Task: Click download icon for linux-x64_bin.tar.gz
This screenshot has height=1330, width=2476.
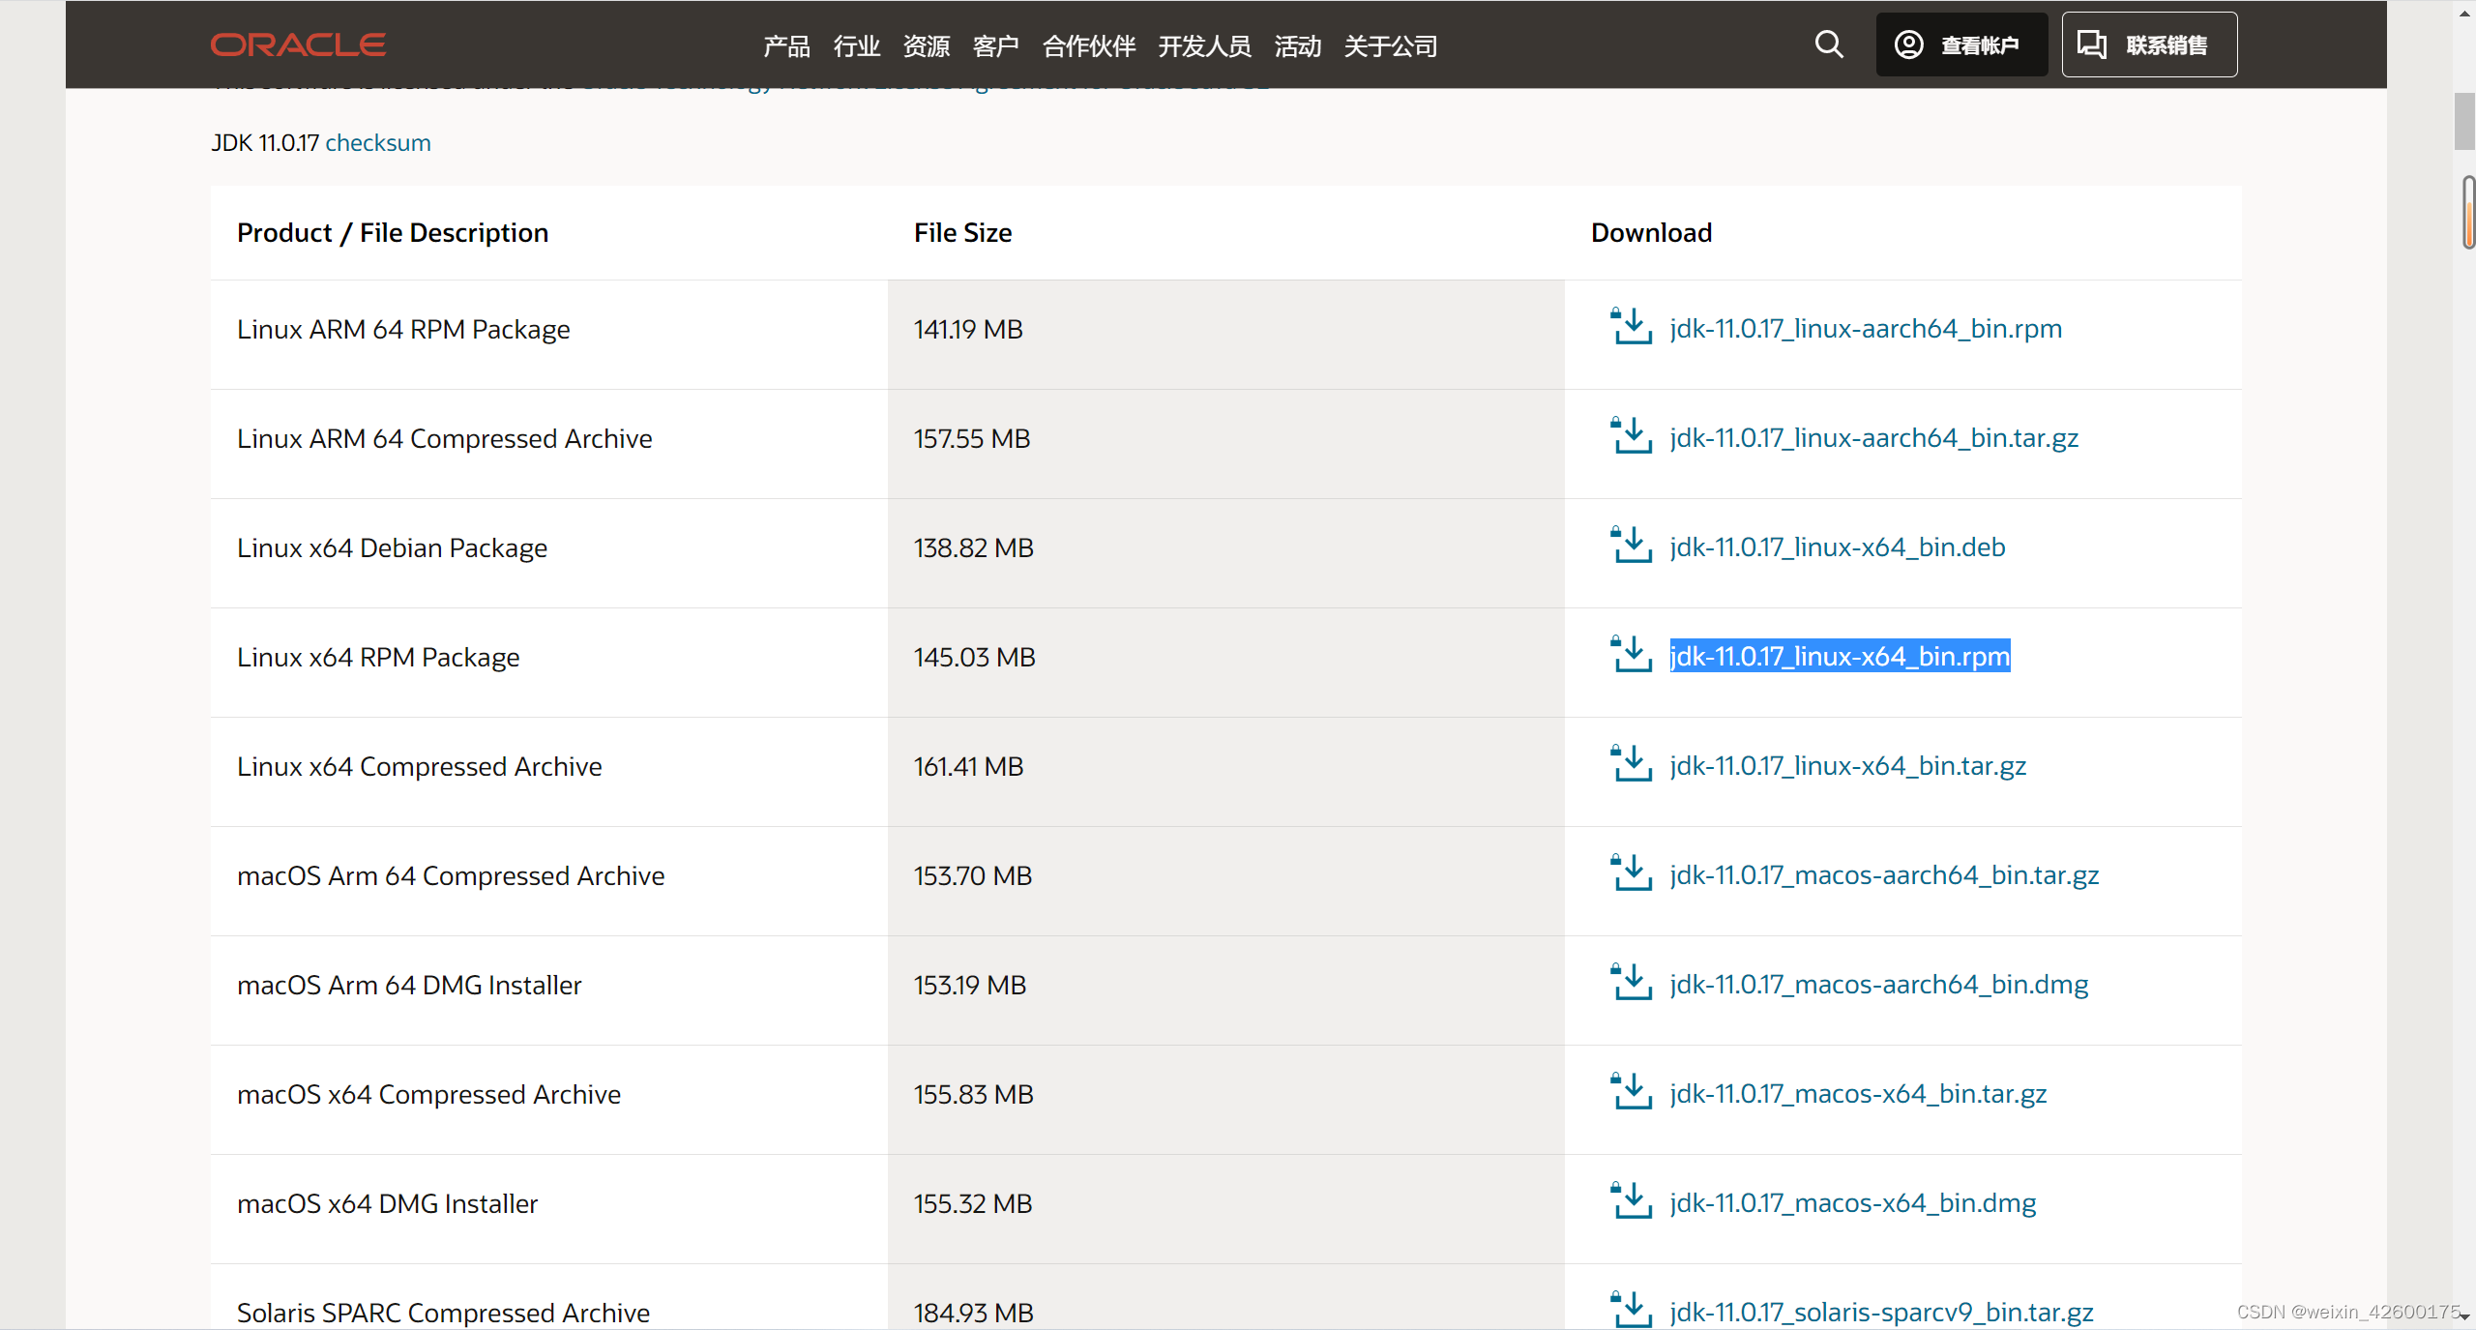Action: click(1631, 764)
